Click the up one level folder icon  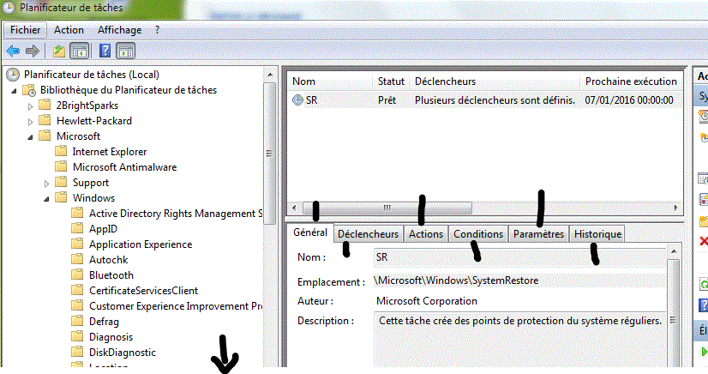tap(58, 51)
